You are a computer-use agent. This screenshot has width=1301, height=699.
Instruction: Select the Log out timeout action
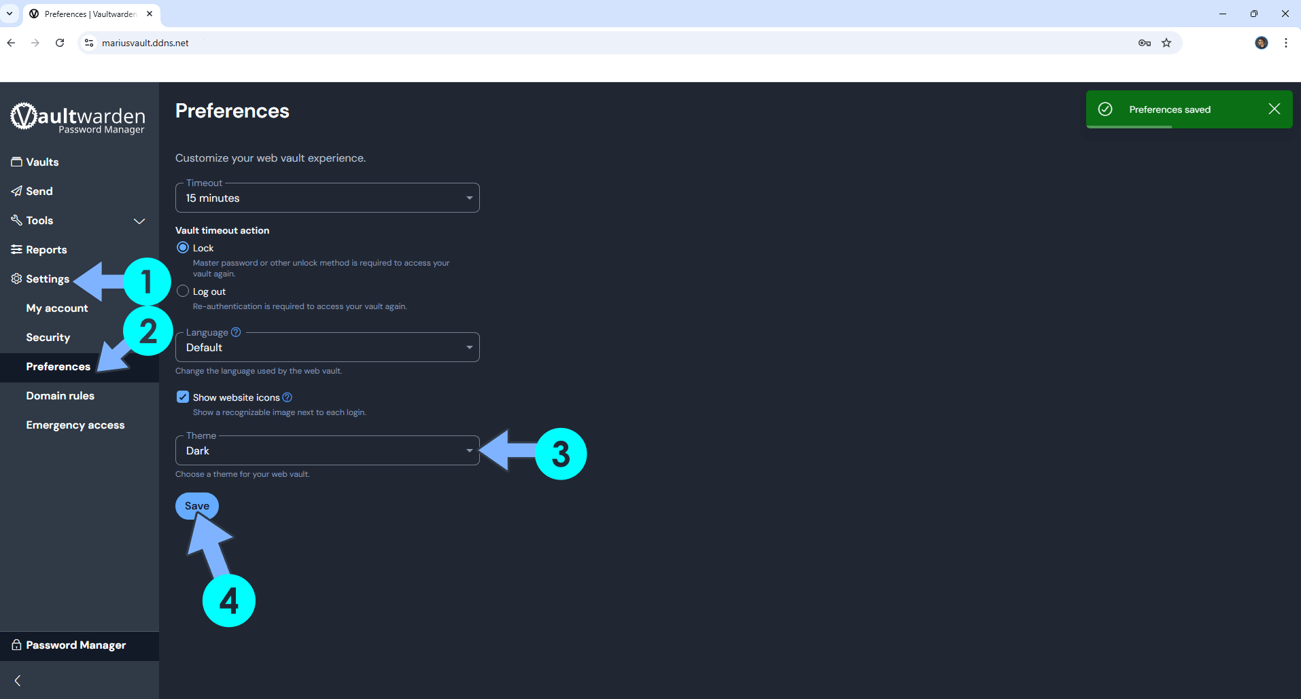[183, 291]
